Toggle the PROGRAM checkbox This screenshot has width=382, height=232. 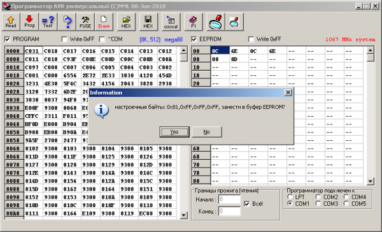[x=8, y=39]
